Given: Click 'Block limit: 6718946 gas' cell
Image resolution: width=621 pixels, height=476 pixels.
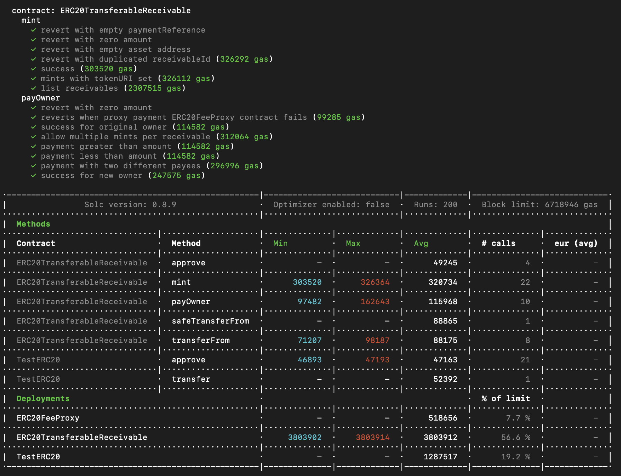Looking at the screenshot, I should (540, 205).
